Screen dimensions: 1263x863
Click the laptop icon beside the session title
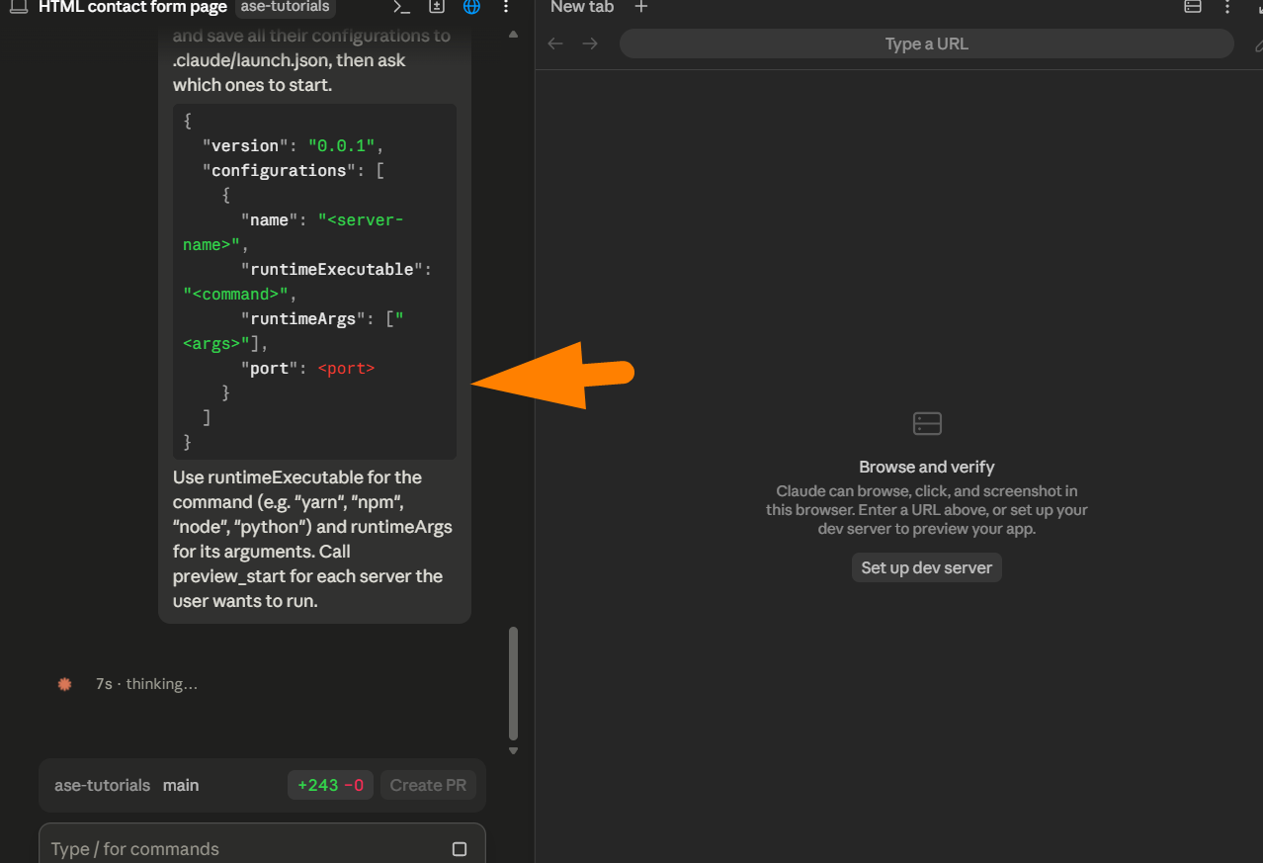[18, 7]
